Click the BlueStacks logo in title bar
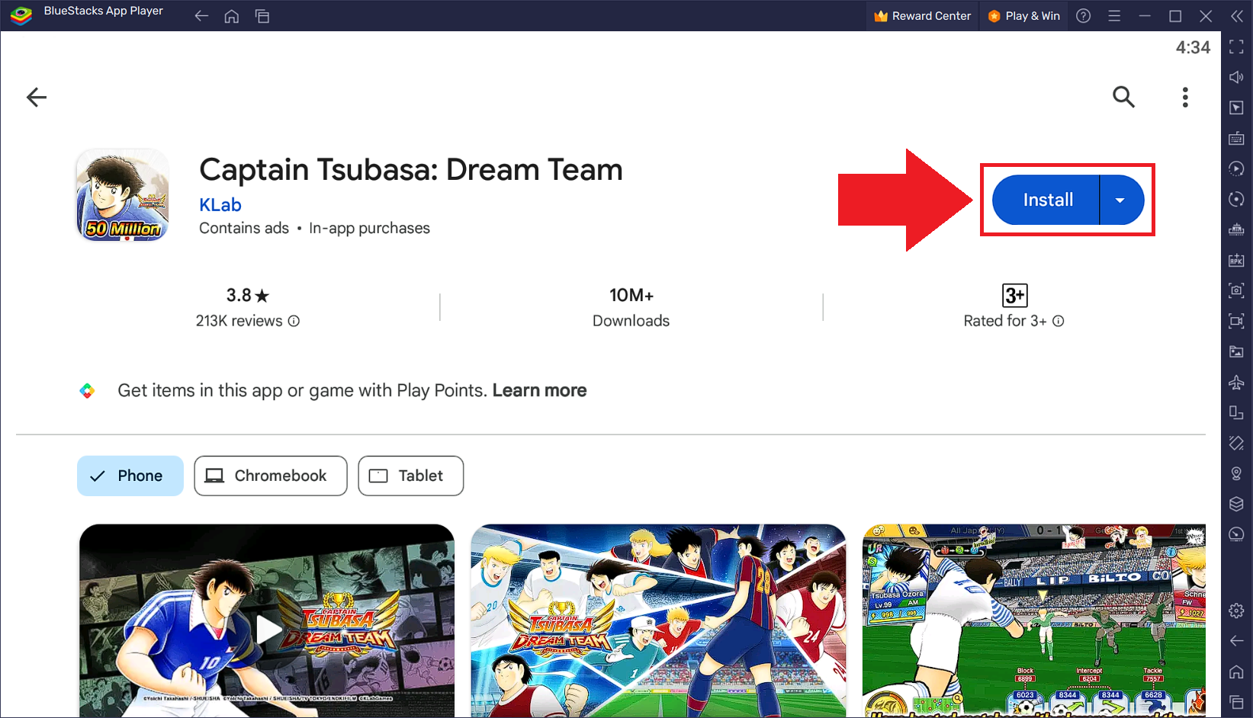1253x718 pixels. click(x=21, y=15)
